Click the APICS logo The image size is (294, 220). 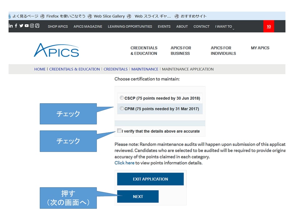click(x=56, y=50)
